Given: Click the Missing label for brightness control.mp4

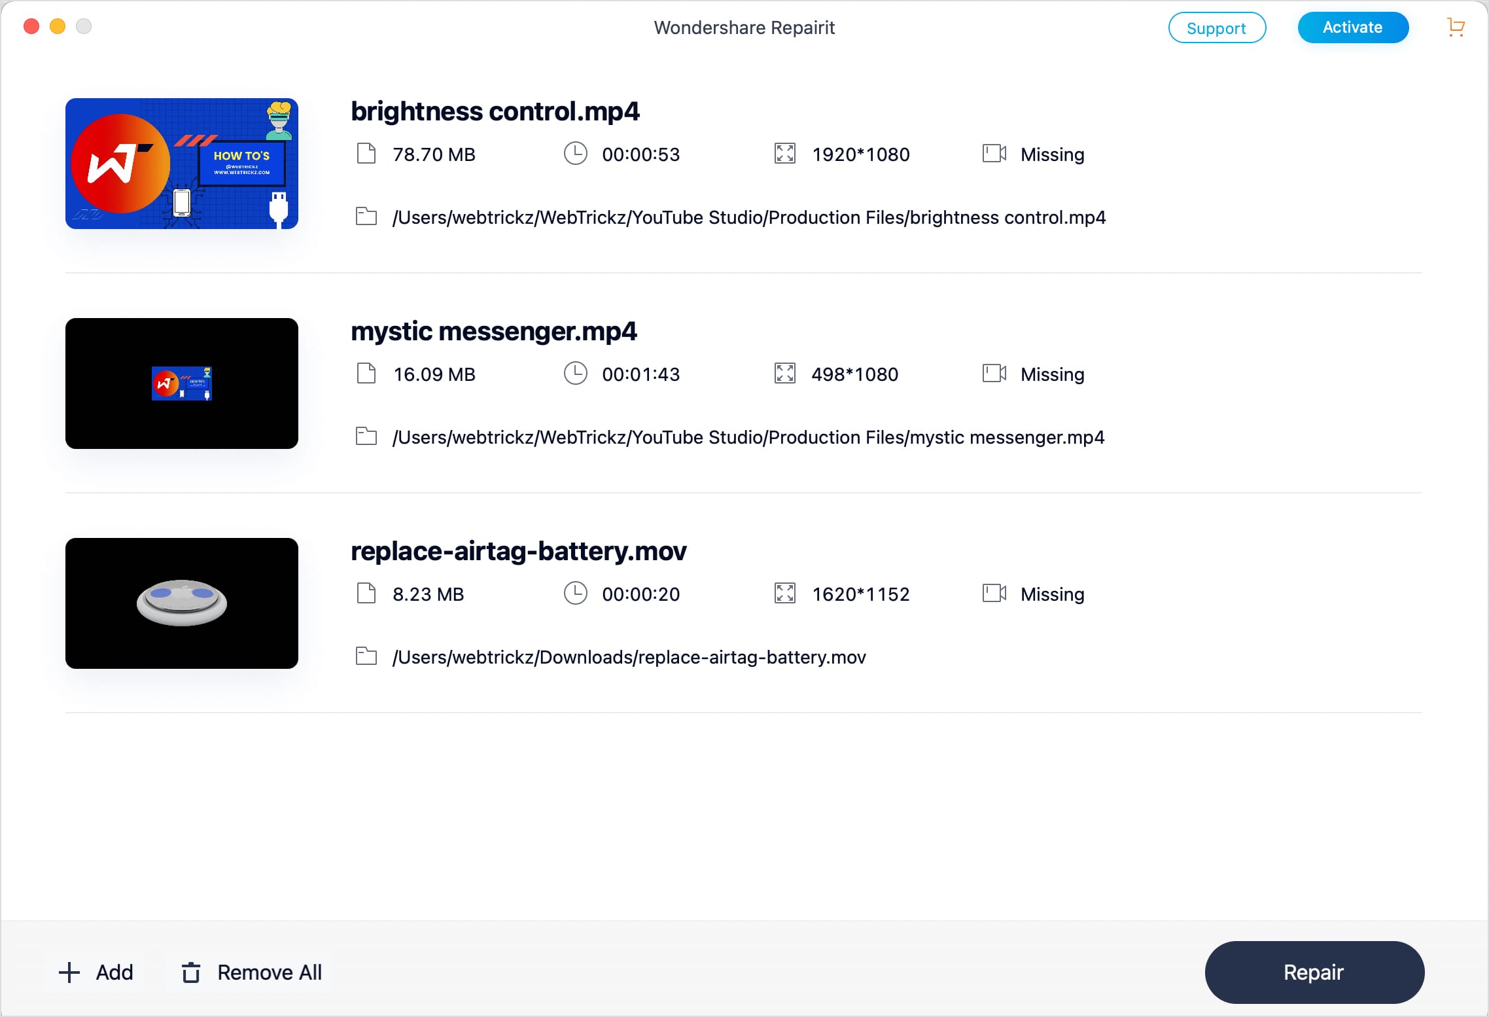Looking at the screenshot, I should tap(1053, 154).
